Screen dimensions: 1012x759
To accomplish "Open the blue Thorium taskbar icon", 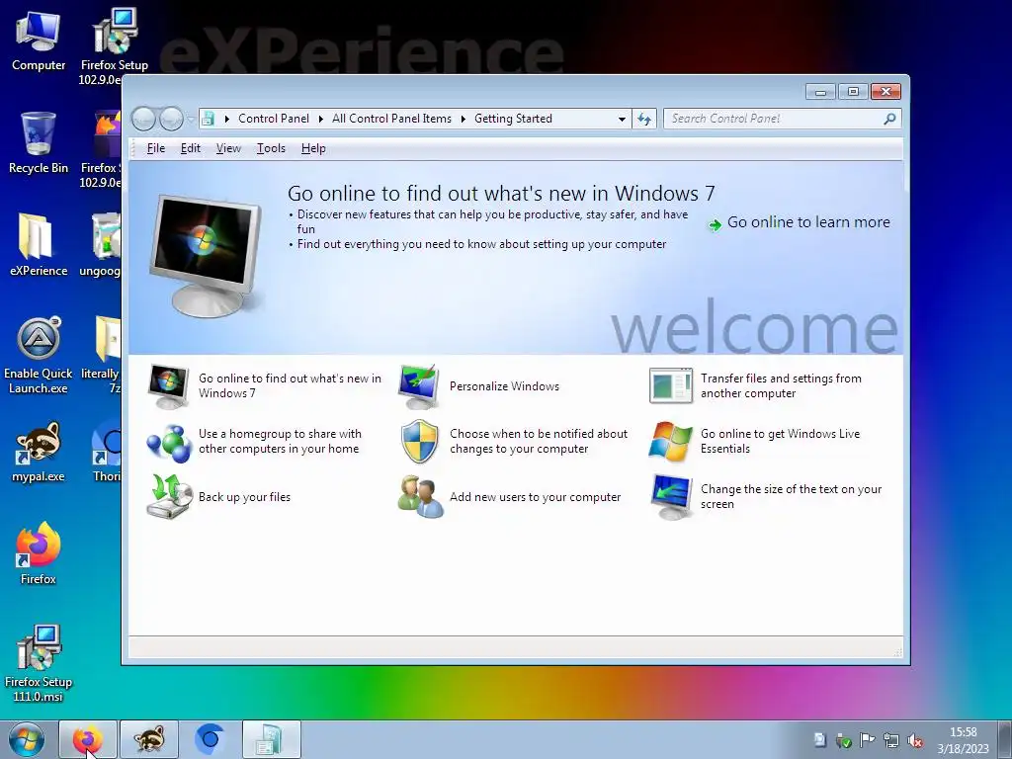I will 210,739.
